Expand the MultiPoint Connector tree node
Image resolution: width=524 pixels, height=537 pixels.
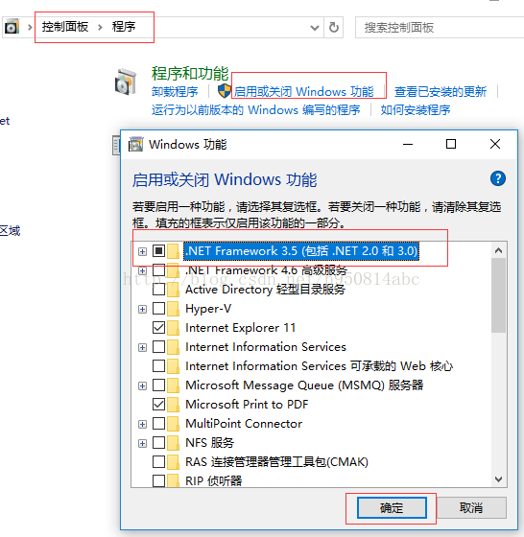[x=142, y=424]
